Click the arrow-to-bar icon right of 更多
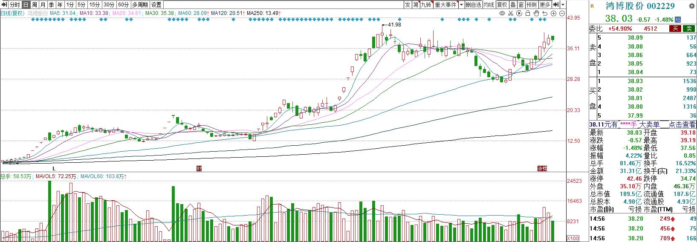Screen dimensions: 697x242 point(556,5)
